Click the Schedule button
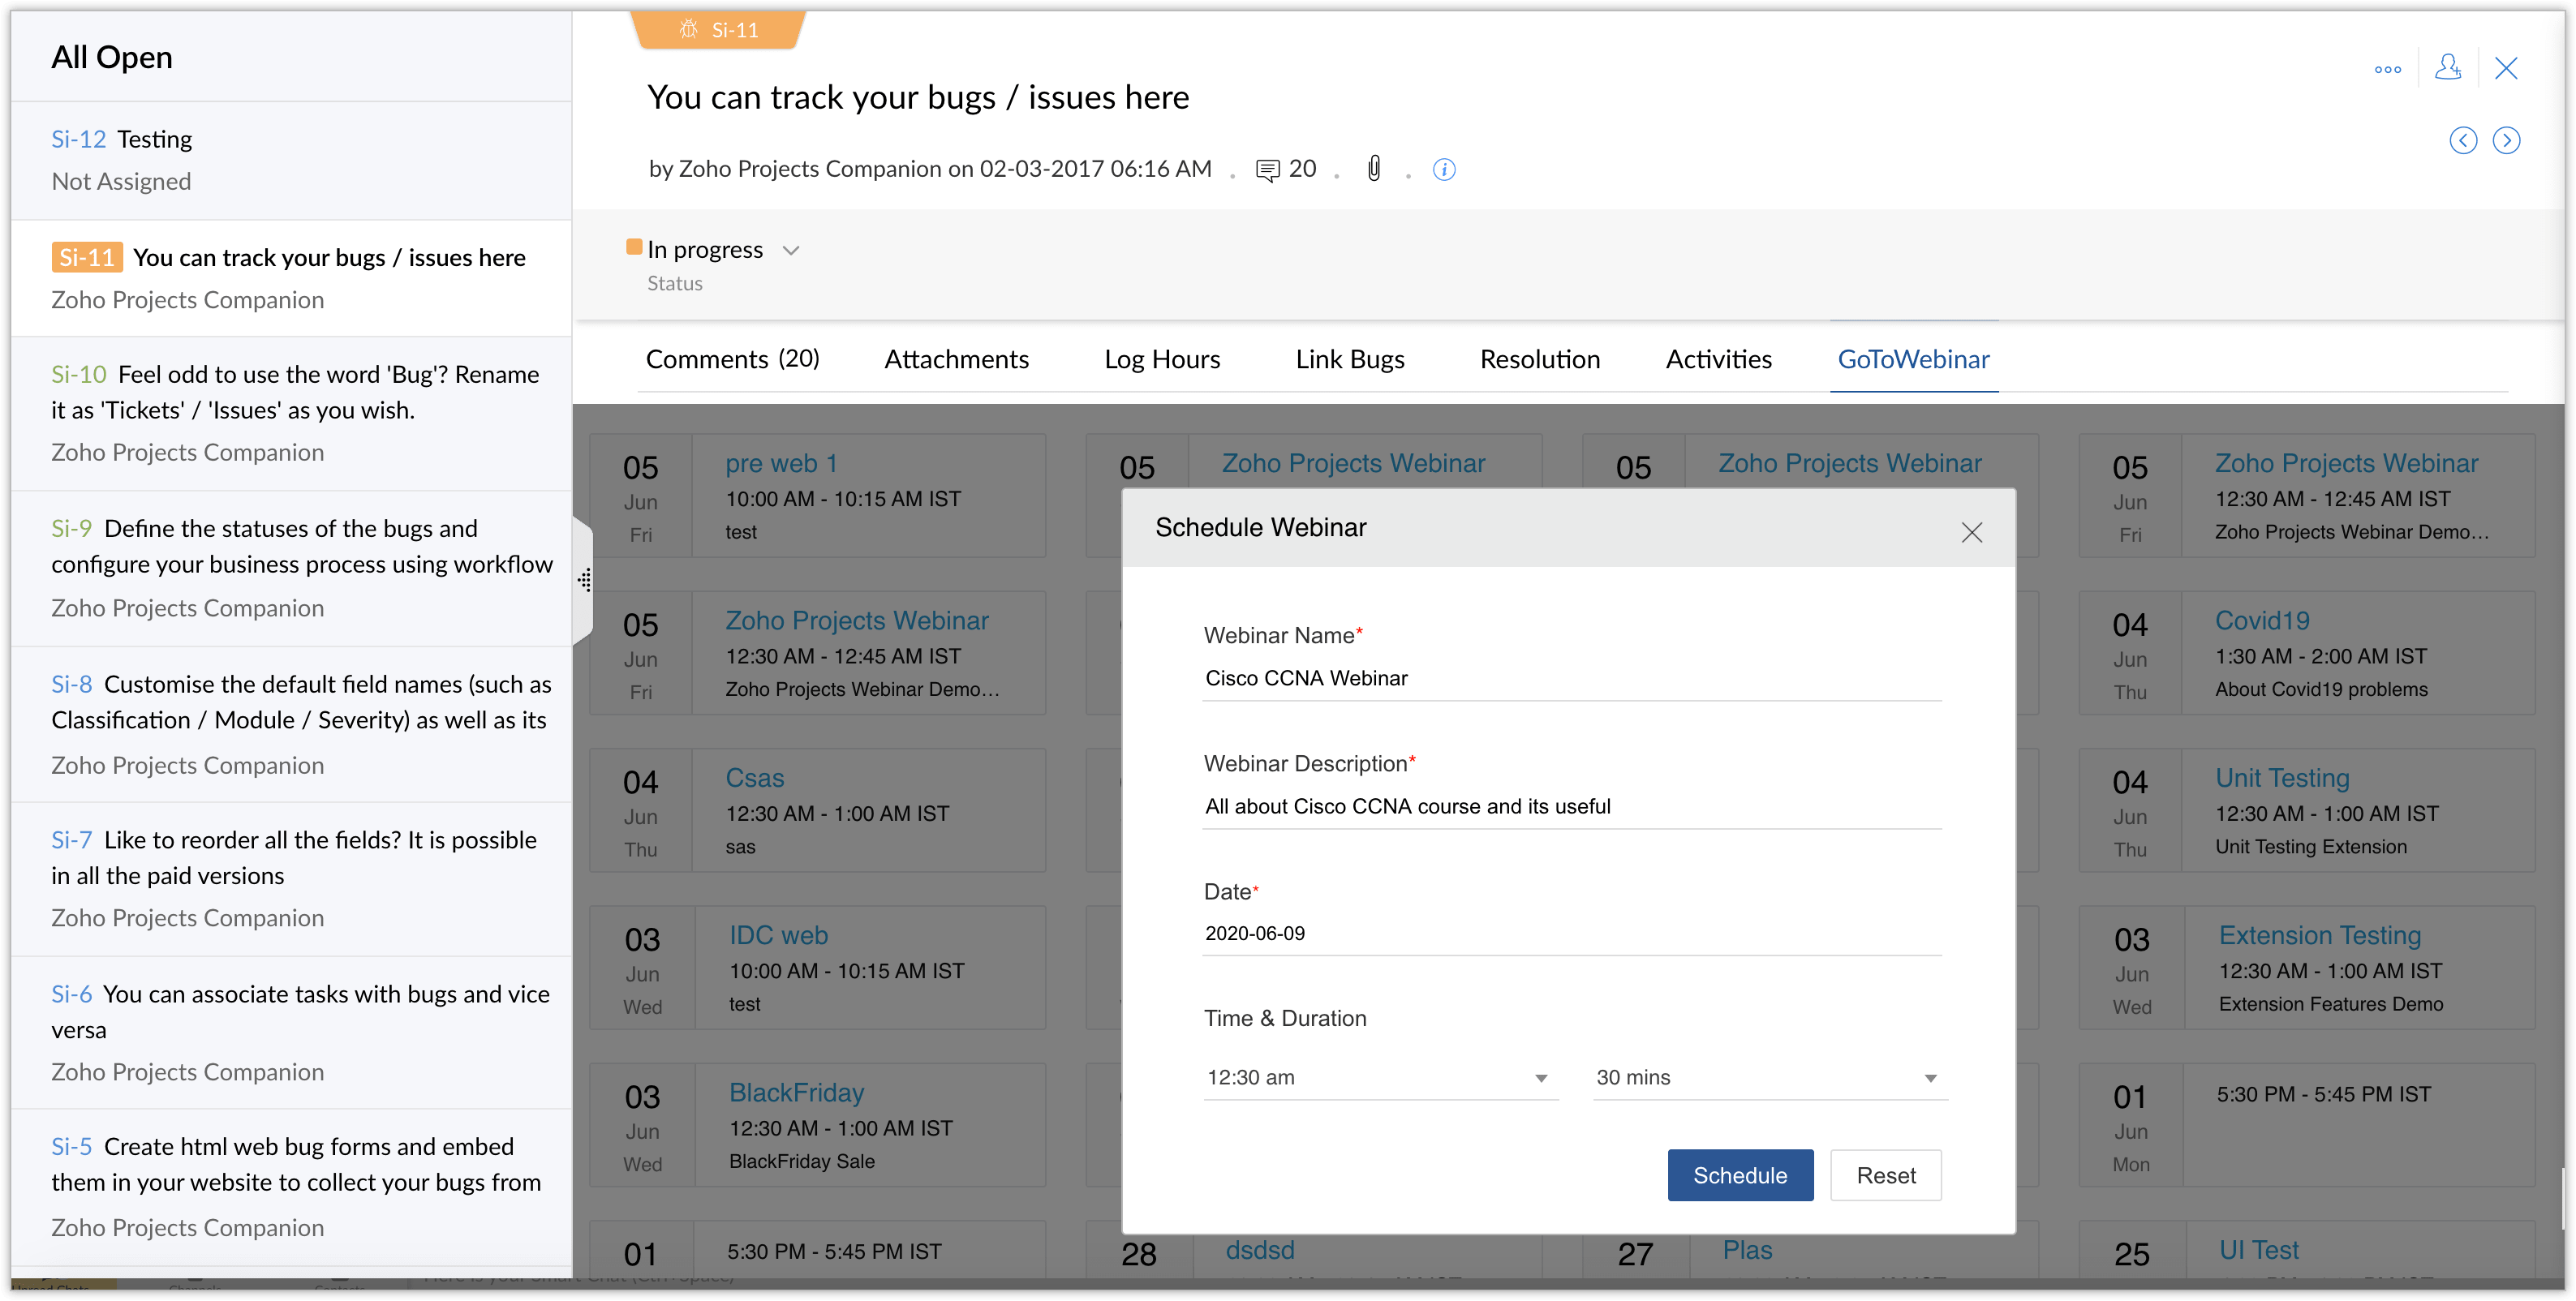The image size is (2576, 1301). pyautogui.click(x=1739, y=1175)
